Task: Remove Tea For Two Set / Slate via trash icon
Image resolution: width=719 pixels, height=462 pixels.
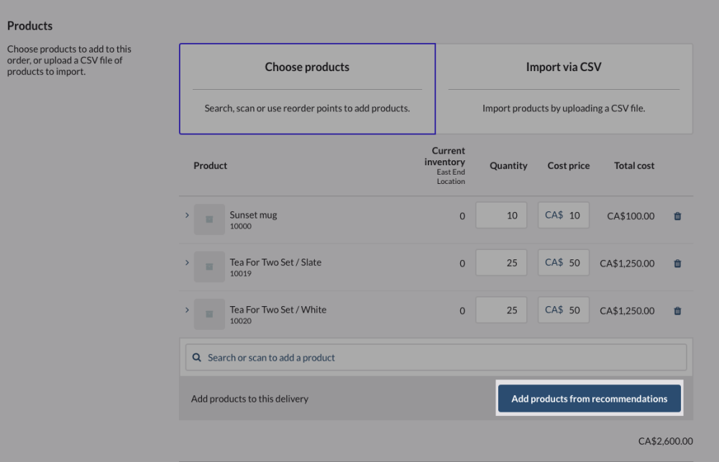Action: (677, 263)
